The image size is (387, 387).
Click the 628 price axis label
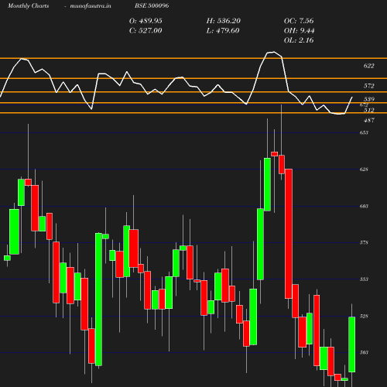364,170
